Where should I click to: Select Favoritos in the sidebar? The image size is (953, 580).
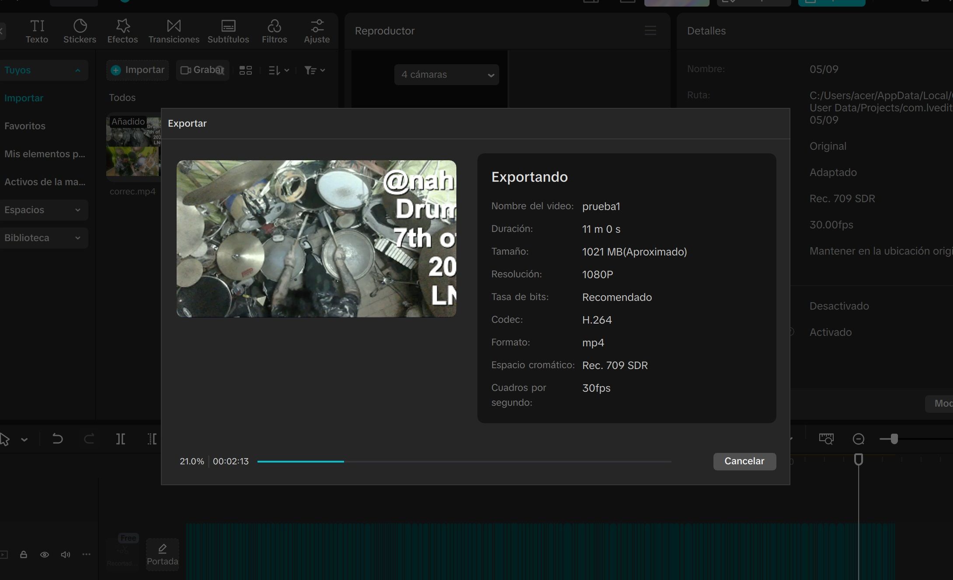[x=25, y=126]
